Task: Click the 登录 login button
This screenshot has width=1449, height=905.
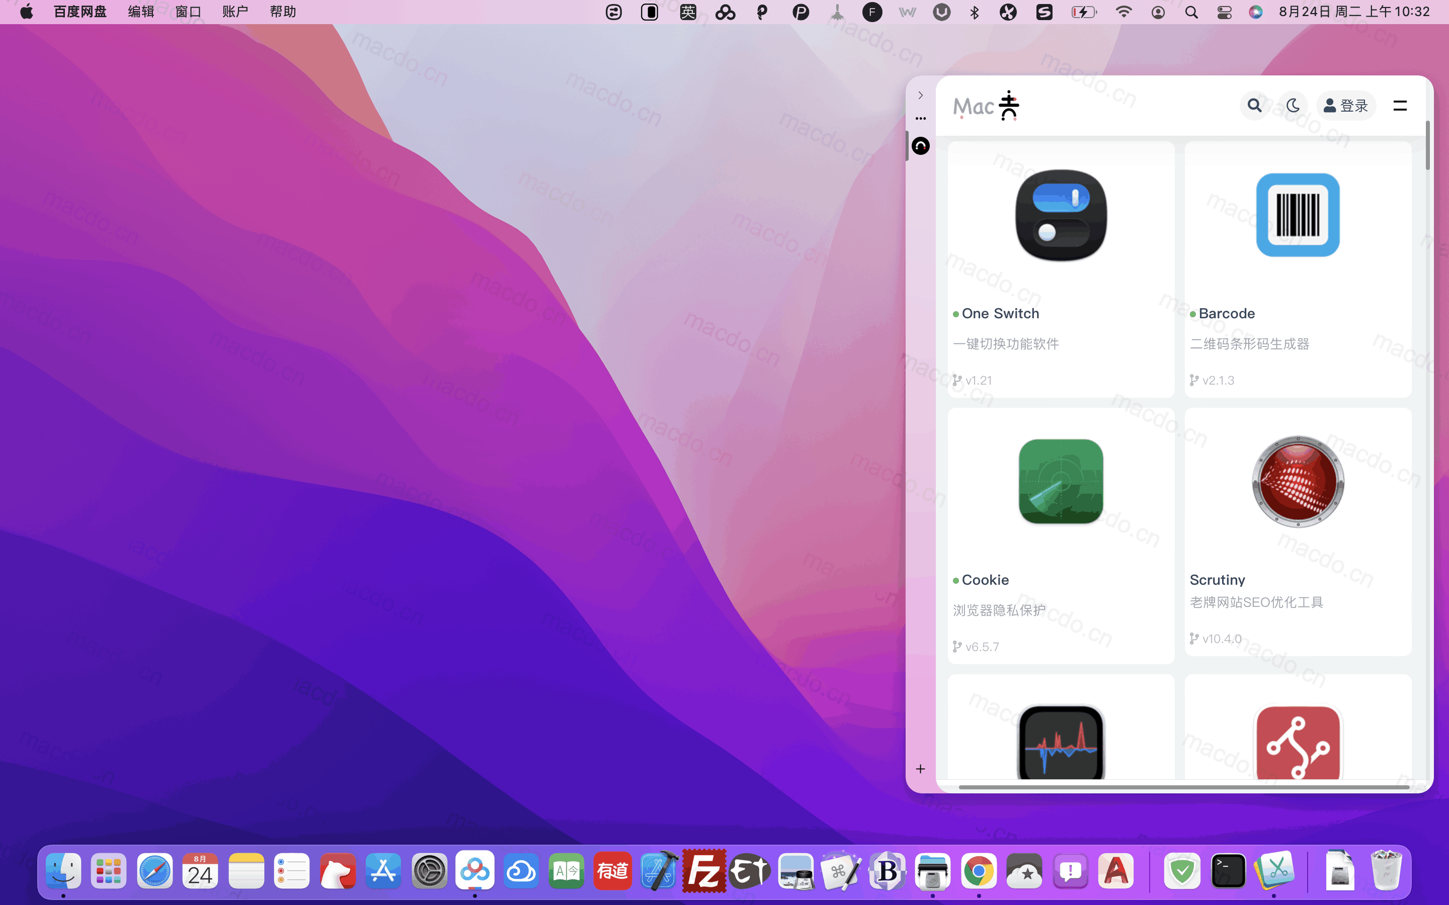Action: click(x=1346, y=106)
